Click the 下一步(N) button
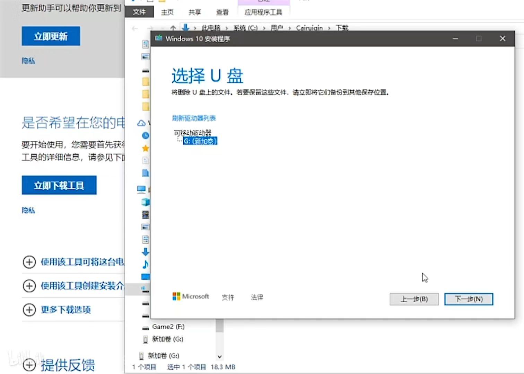The height and width of the screenshot is (374, 524). pyautogui.click(x=469, y=299)
